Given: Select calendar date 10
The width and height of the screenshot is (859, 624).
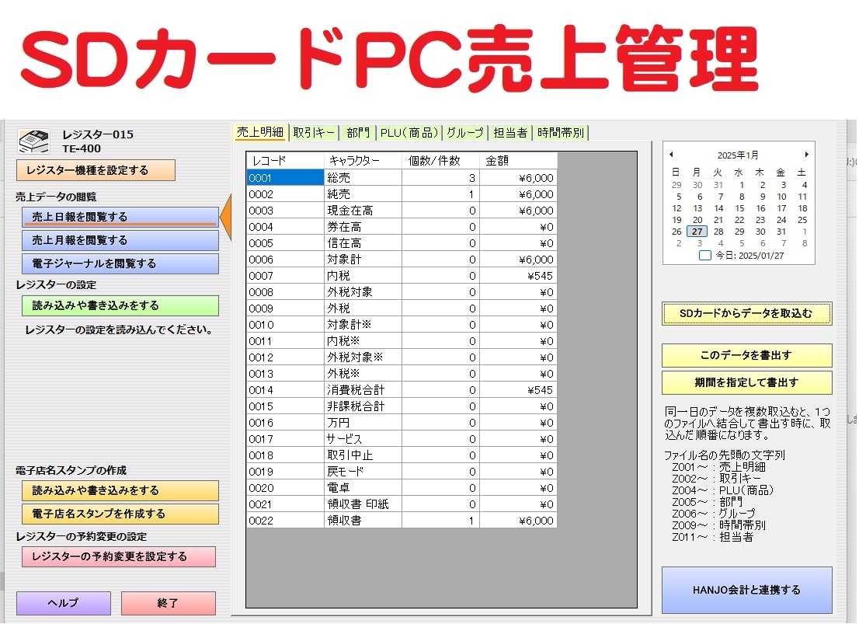Looking at the screenshot, I should [x=782, y=197].
